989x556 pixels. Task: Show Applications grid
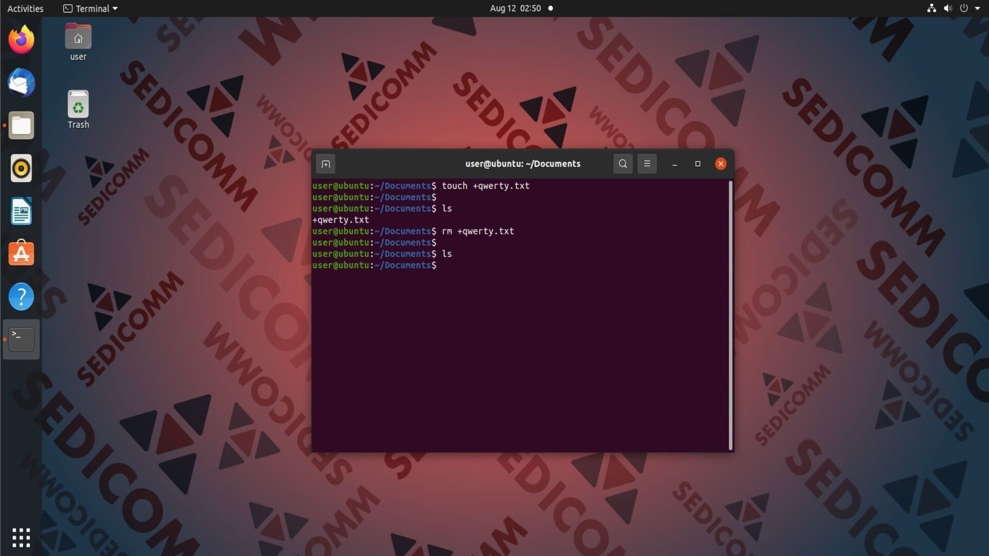(x=21, y=537)
